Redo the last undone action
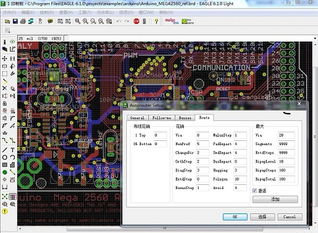Viewport: 318px width, 233px height. click(127, 21)
